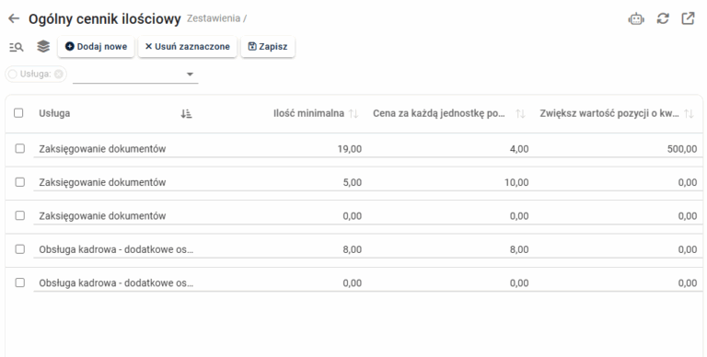Viewport: 707px width, 357px height.
Task: Check the row with quantity 19,00
Action: coord(20,148)
